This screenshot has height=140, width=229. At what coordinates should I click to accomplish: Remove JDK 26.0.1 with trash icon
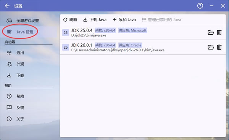click(x=219, y=47)
